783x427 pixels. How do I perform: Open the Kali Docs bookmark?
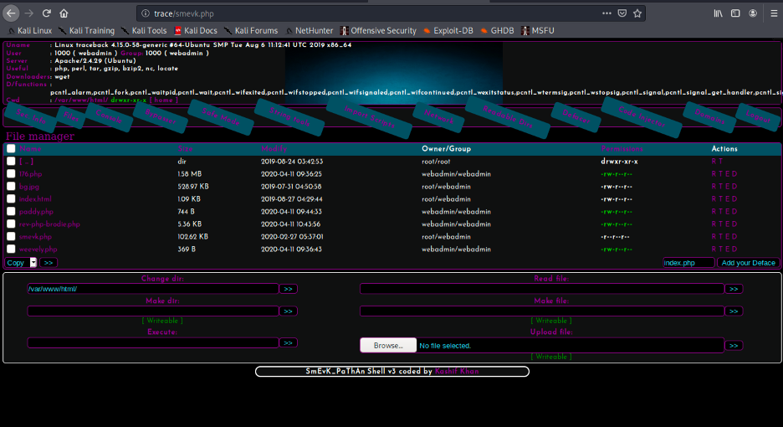[196, 30]
